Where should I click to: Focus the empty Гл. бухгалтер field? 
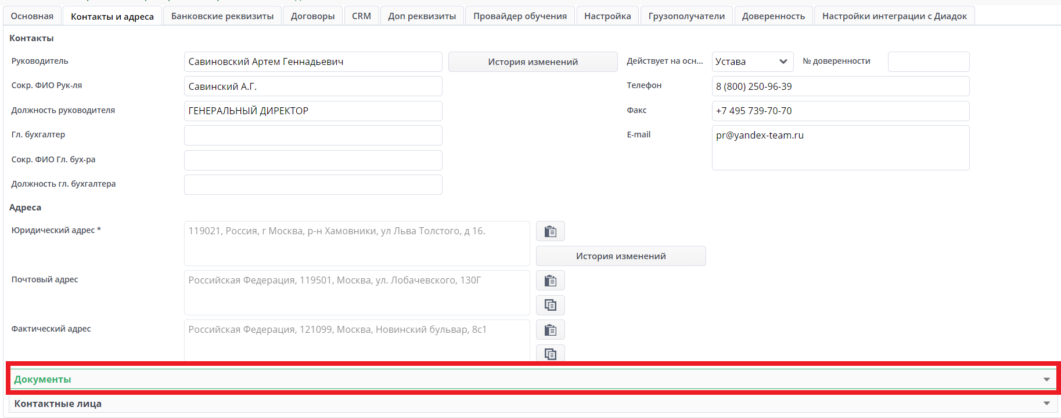pyautogui.click(x=313, y=136)
